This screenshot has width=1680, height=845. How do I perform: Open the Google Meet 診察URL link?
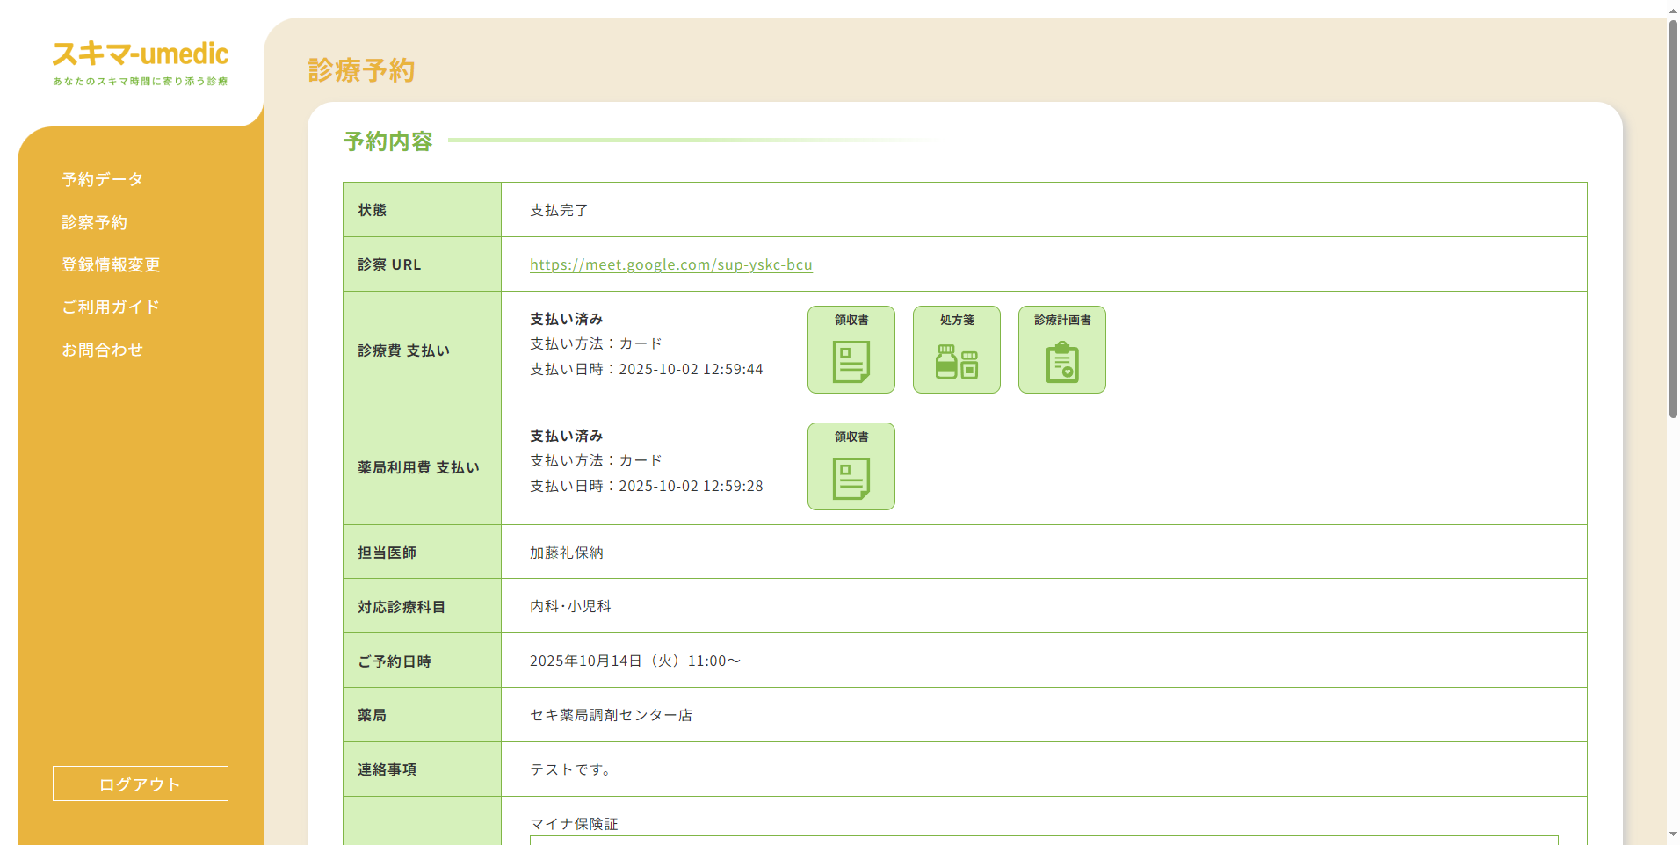pyautogui.click(x=670, y=264)
